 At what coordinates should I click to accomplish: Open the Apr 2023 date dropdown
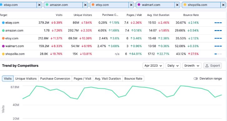(153, 66)
